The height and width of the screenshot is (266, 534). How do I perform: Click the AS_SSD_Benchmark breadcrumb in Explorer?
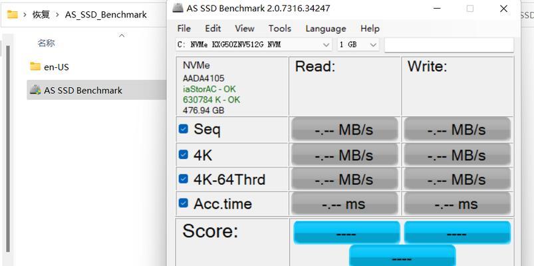pos(106,15)
